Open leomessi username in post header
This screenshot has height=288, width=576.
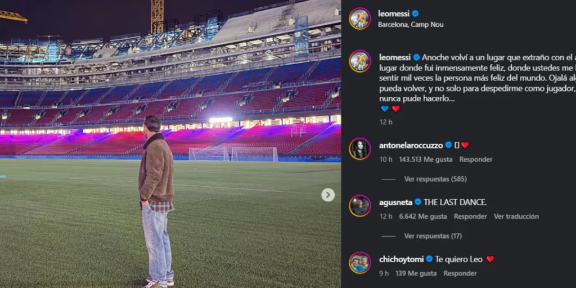pos(395,13)
